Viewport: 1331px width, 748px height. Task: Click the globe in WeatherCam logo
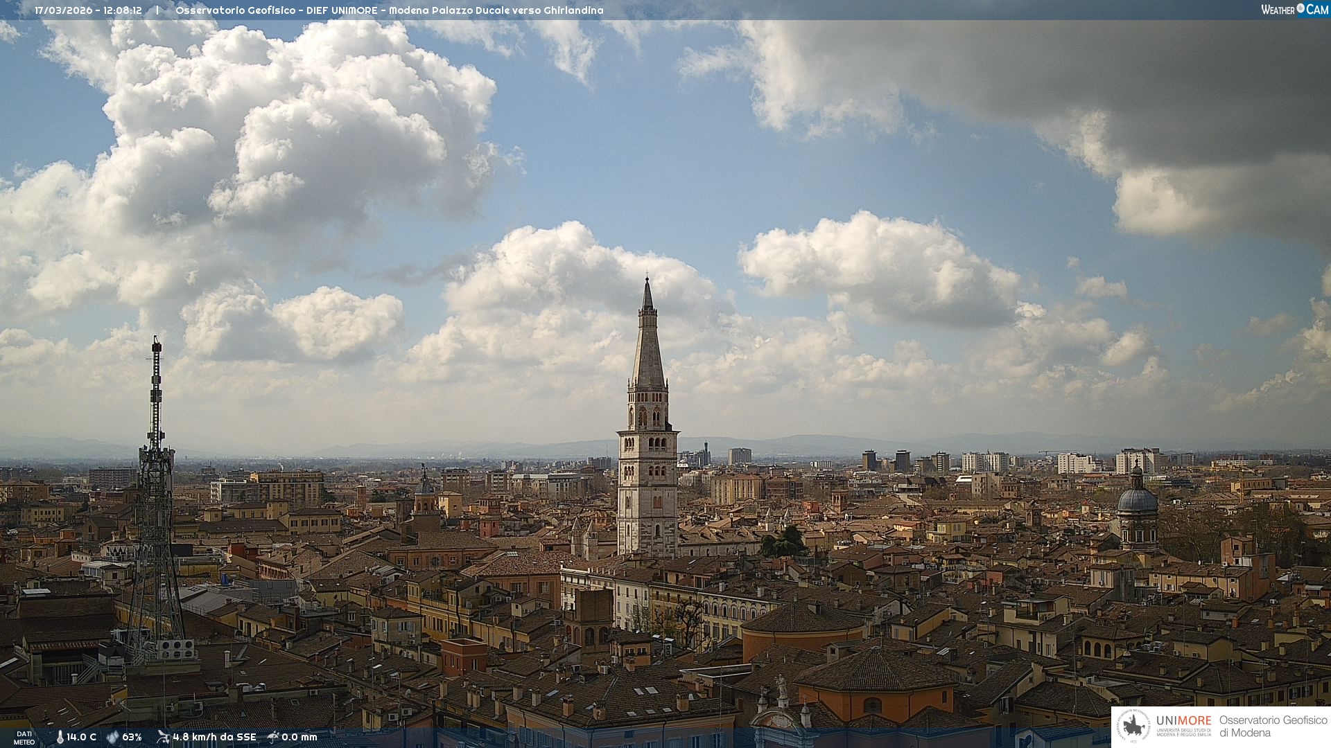[1300, 8]
